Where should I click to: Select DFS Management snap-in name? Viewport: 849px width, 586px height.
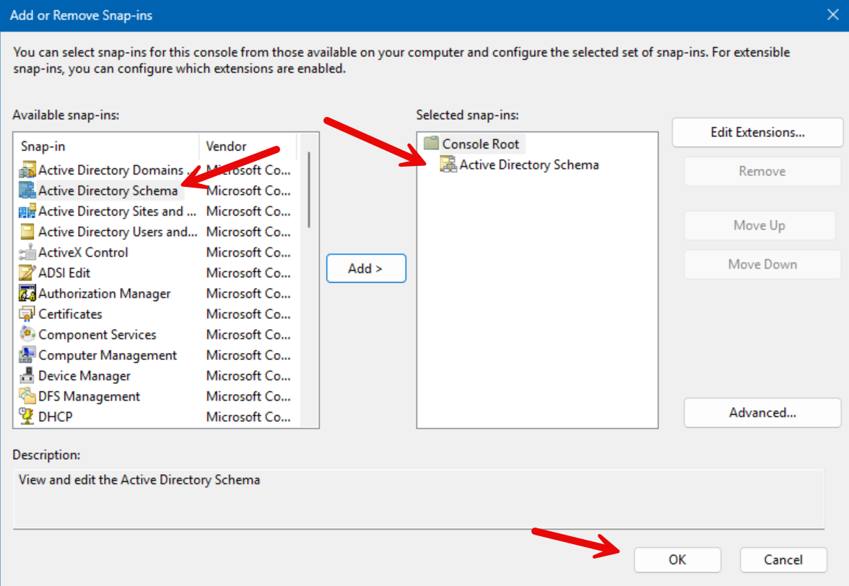90,396
